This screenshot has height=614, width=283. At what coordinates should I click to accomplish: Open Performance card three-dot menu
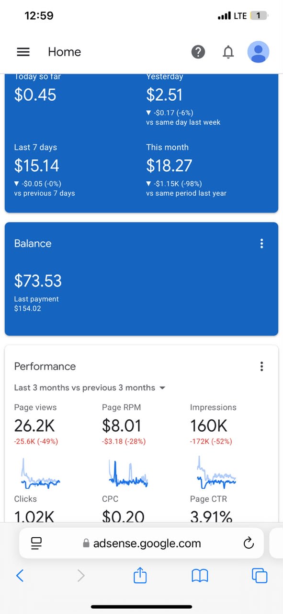[261, 366]
